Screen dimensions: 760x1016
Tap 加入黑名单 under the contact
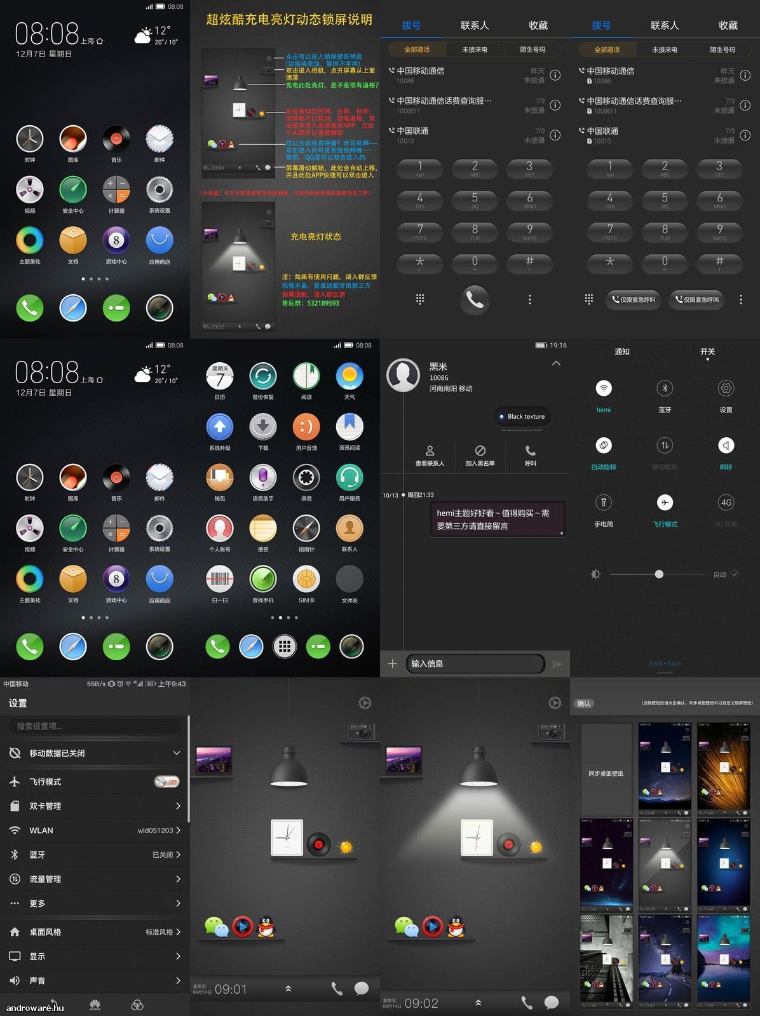pos(480,456)
